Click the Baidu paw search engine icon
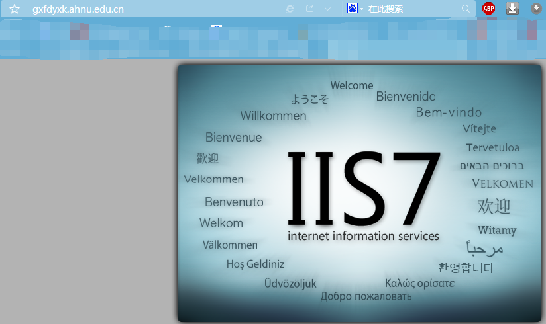This screenshot has height=324, width=546. click(353, 9)
